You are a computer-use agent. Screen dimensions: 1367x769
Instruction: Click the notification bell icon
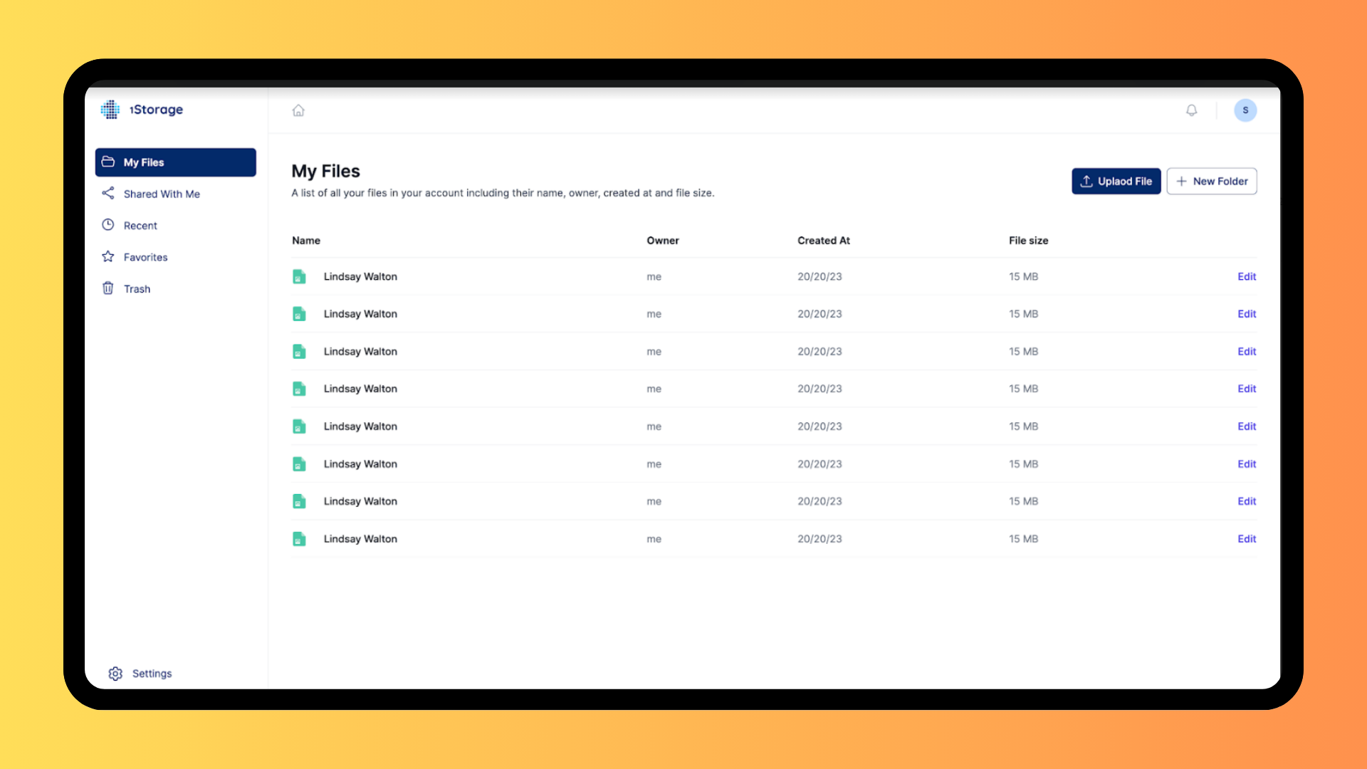1191,110
